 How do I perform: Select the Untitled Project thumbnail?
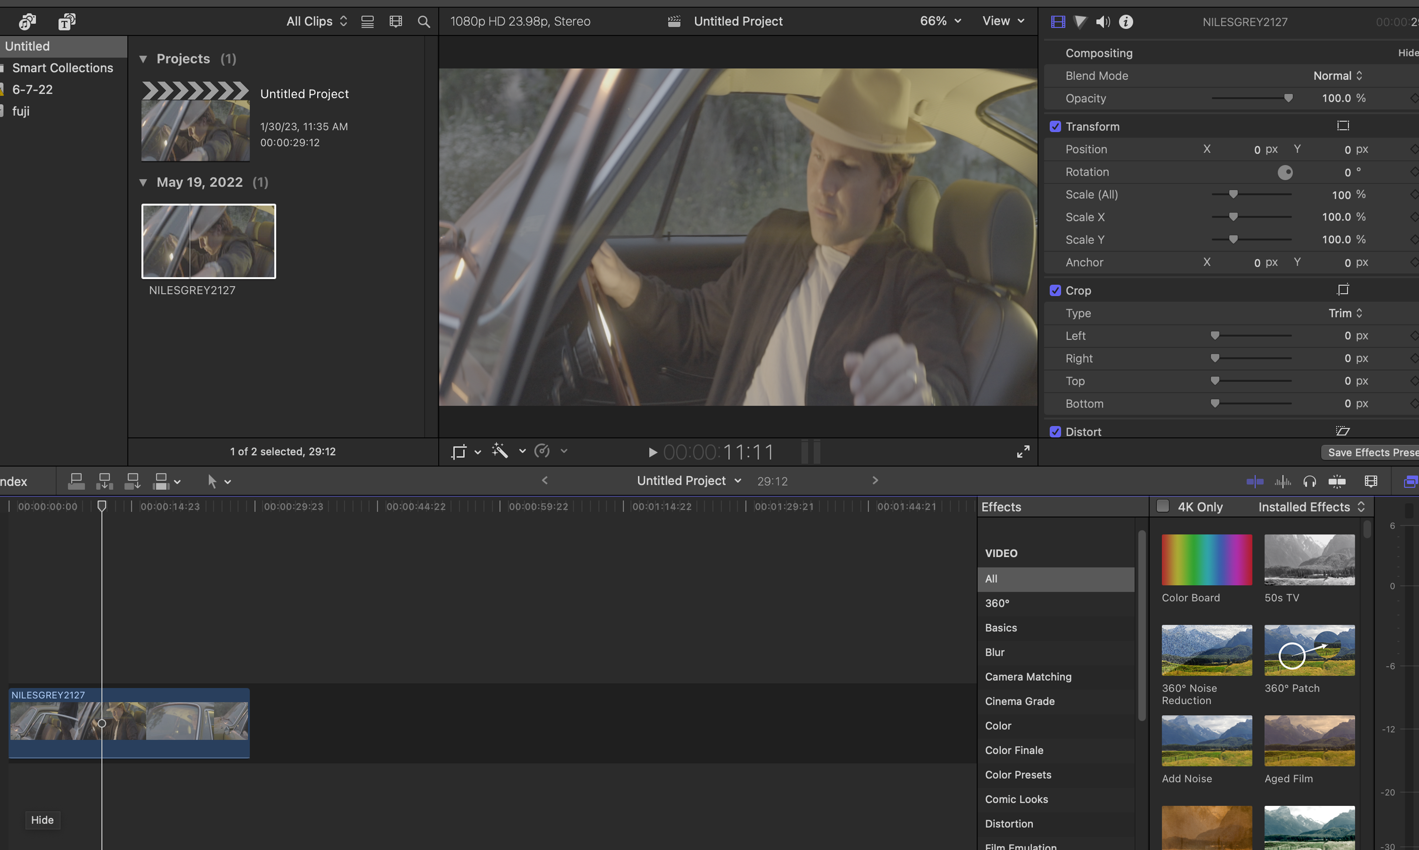click(195, 122)
